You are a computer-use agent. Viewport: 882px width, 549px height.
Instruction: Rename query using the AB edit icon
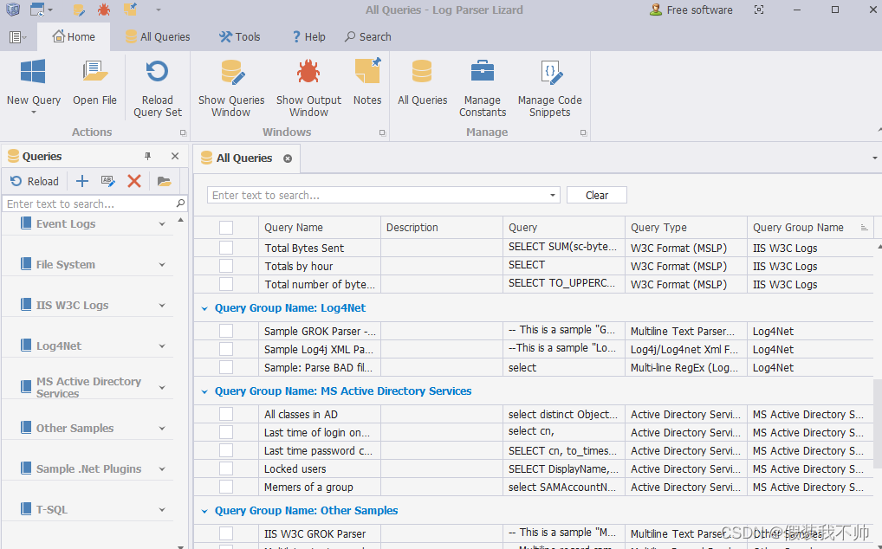coord(108,181)
